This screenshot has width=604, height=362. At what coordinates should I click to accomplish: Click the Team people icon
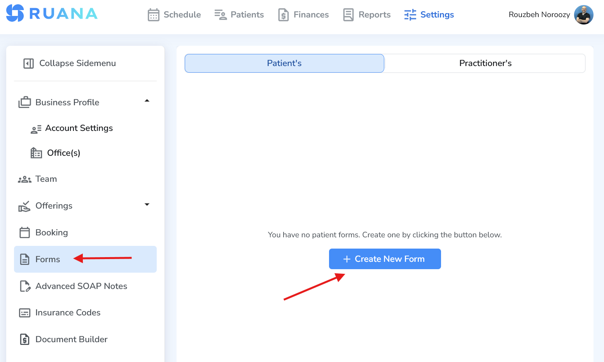pyautogui.click(x=25, y=179)
